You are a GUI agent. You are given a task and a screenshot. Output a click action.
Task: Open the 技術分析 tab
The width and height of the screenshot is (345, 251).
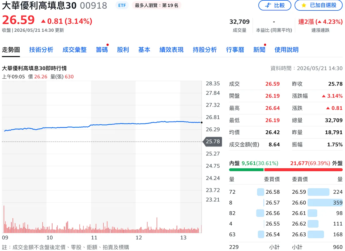click(41, 50)
